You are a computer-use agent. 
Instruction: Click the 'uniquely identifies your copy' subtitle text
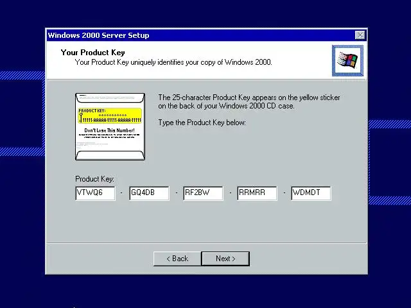tap(173, 62)
